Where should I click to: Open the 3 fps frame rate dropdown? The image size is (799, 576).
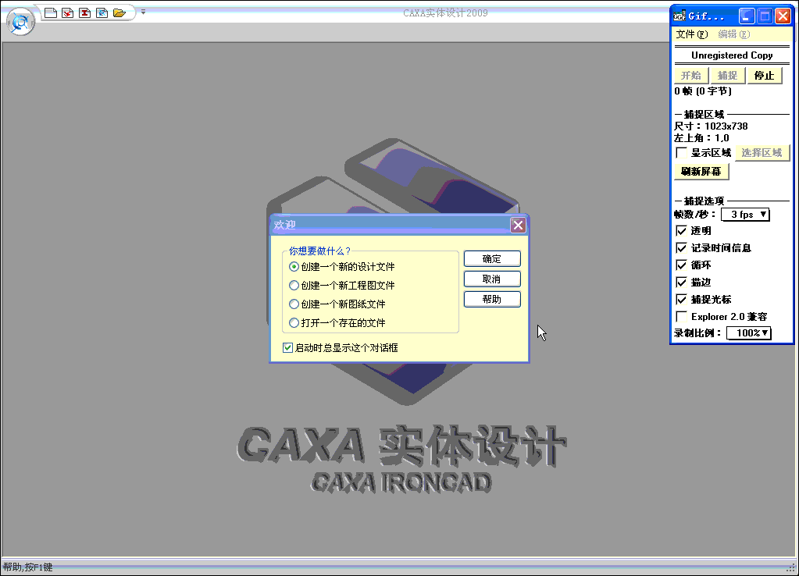coord(745,215)
